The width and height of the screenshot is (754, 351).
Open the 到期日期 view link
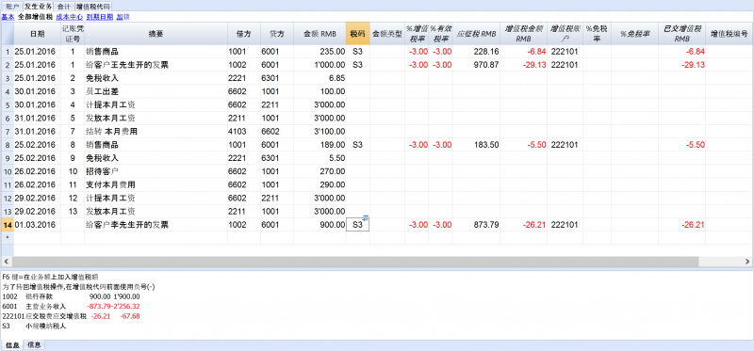(100, 17)
